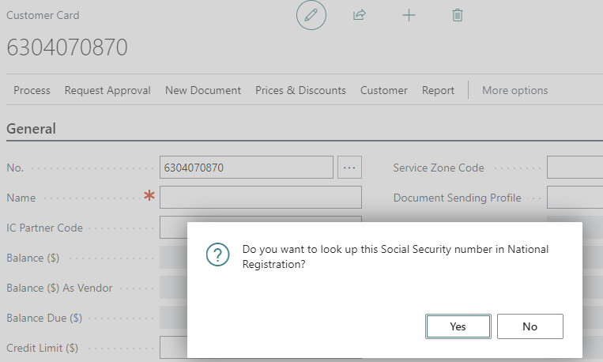Open the No. field ellipsis lookup
The height and width of the screenshot is (362, 603).
pyautogui.click(x=349, y=168)
